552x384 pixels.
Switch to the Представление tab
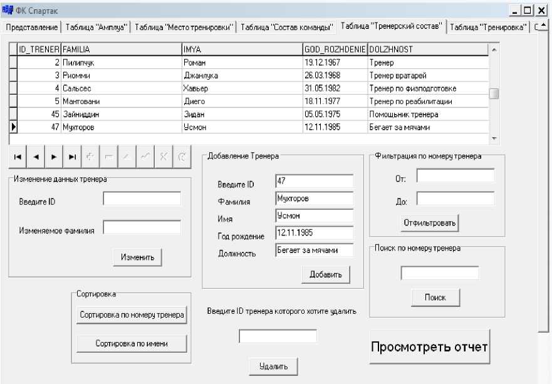tap(32, 27)
